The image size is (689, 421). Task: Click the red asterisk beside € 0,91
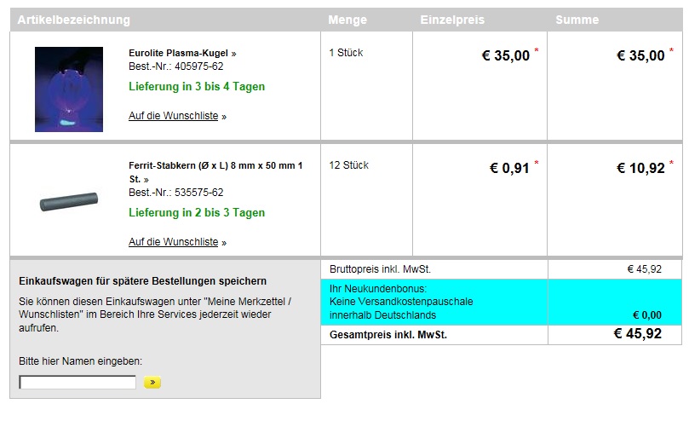point(537,162)
